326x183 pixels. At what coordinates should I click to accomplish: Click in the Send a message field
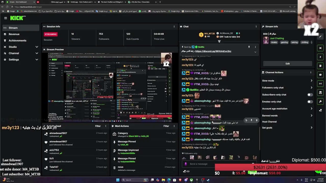[x=219, y=164]
